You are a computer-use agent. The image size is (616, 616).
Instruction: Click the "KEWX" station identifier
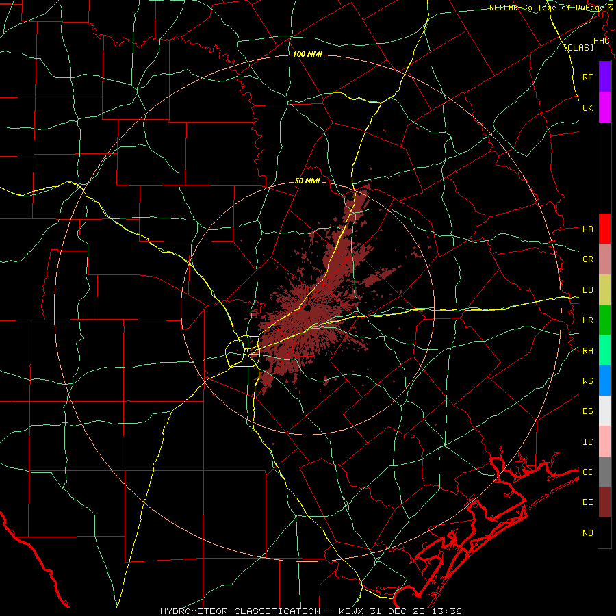[x=350, y=611]
